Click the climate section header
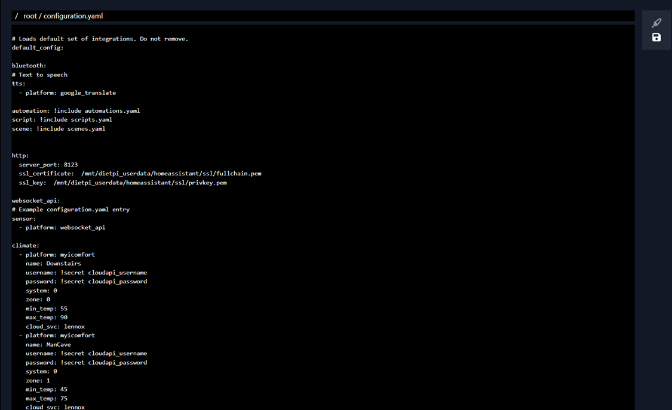Screen dimensions: 672x410 23,245
